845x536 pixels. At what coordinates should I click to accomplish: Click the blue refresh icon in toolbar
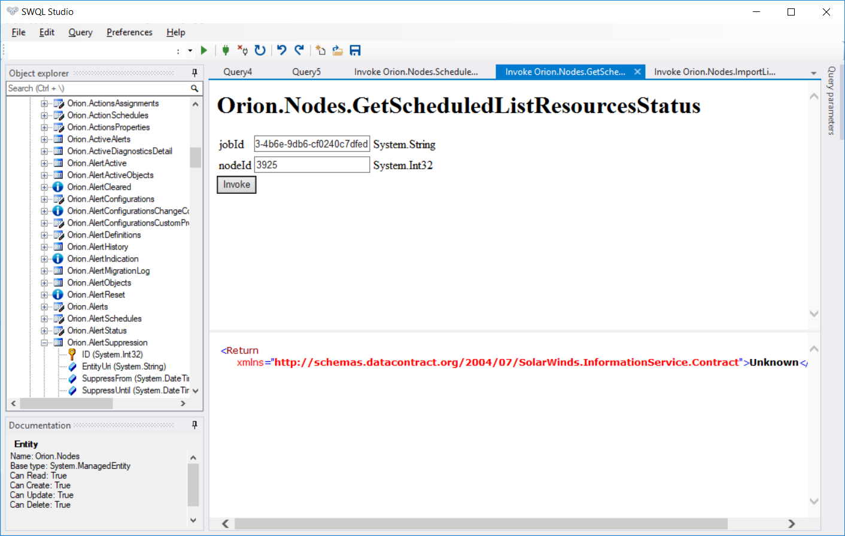(260, 51)
